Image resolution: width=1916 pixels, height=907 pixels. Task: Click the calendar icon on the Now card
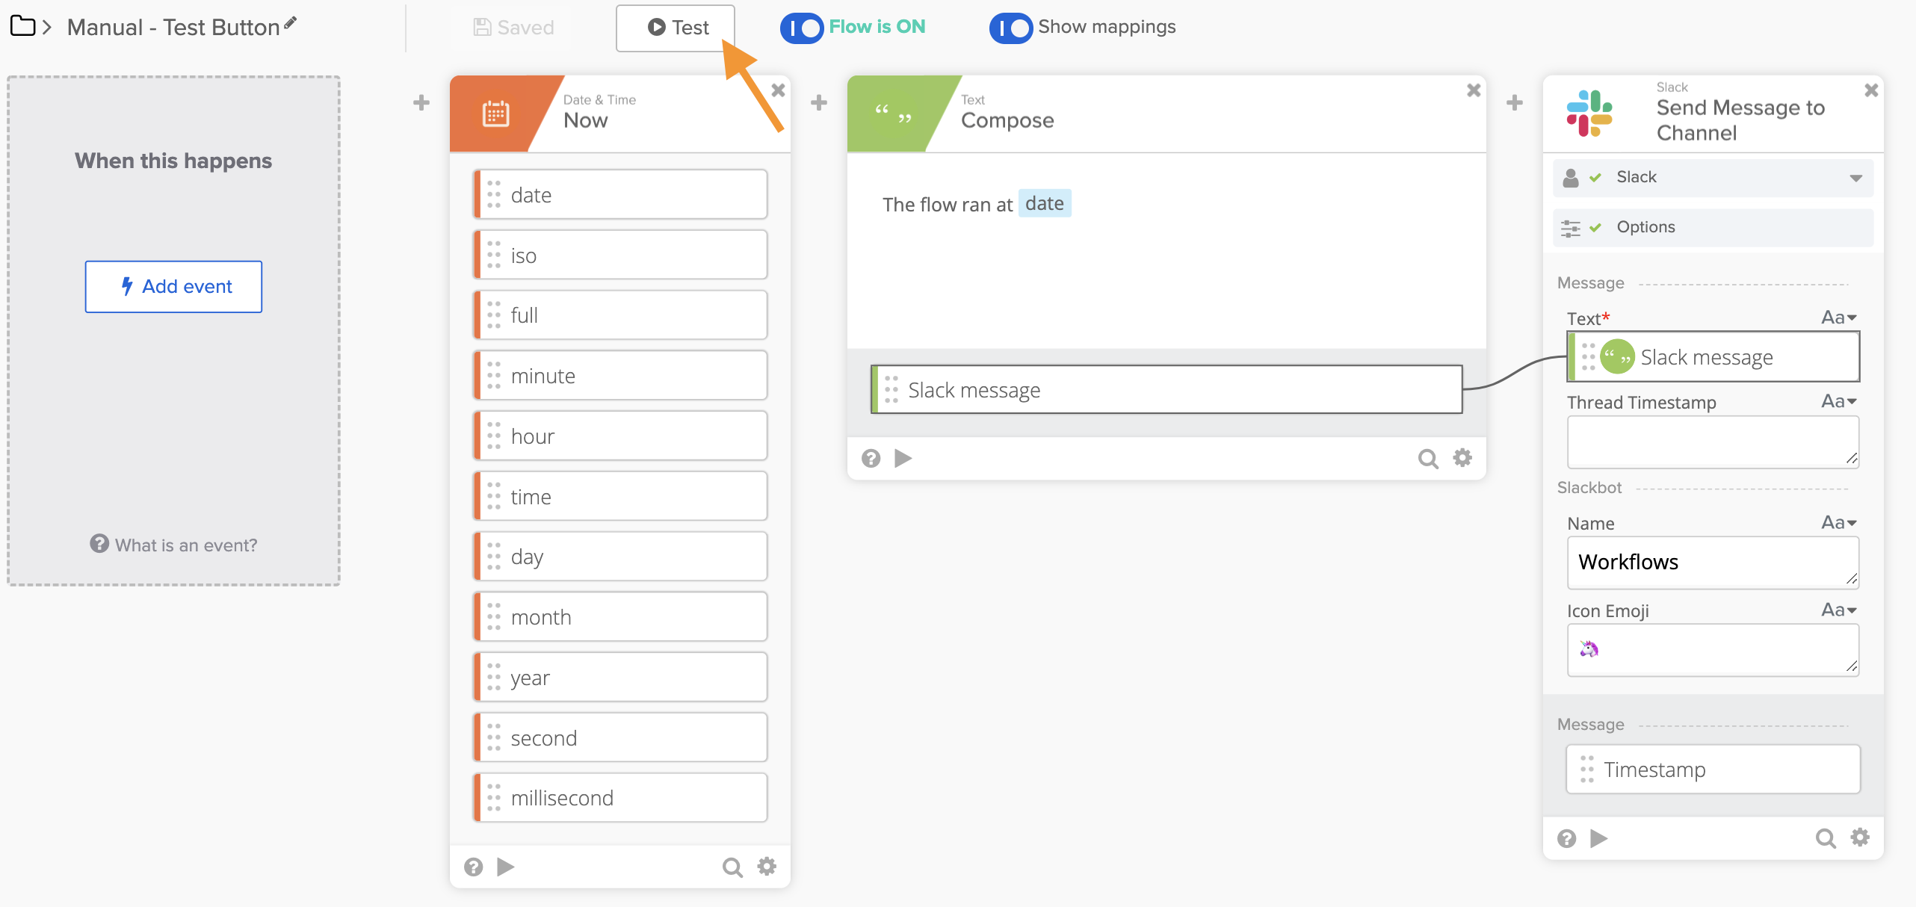[495, 114]
